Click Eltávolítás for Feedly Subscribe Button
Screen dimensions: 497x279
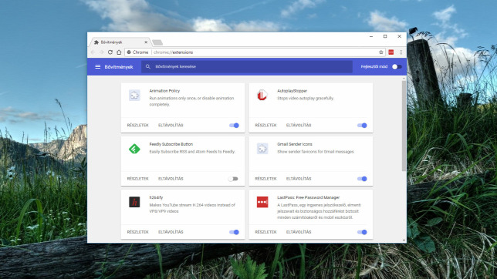171,179
